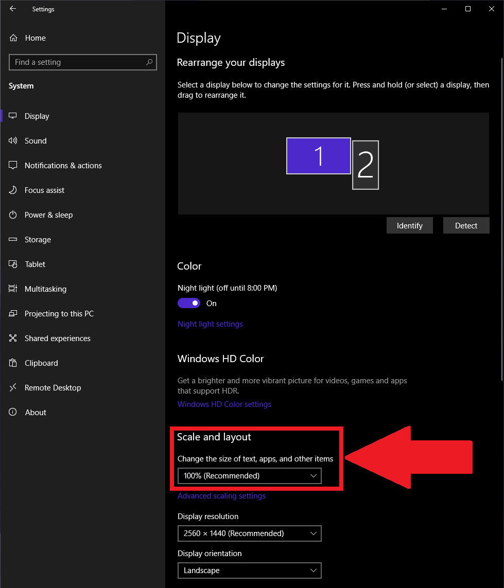504x588 pixels.
Task: Open the Display orientation dropdown
Action: click(x=250, y=571)
